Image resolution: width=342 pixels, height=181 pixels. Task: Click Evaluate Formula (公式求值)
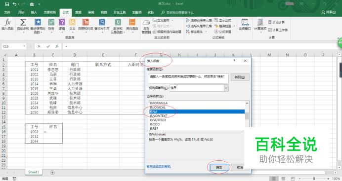[x=223, y=32]
